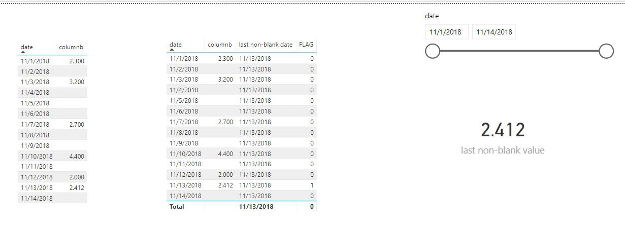Screen dimensions: 625x228
Task: Select 11/1/2018 in the left table
Action: coord(35,61)
